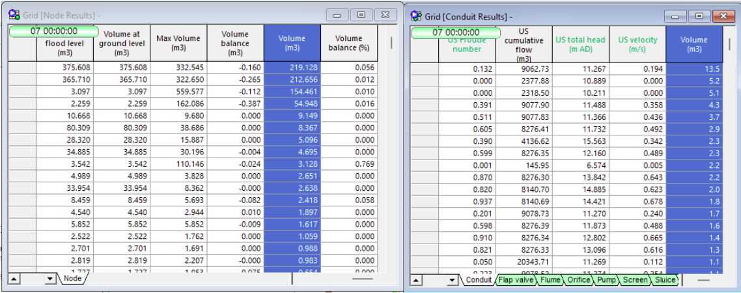Viewport: 741px width, 293px height.
Task: Close the Node Results grid window
Action: 385,14
